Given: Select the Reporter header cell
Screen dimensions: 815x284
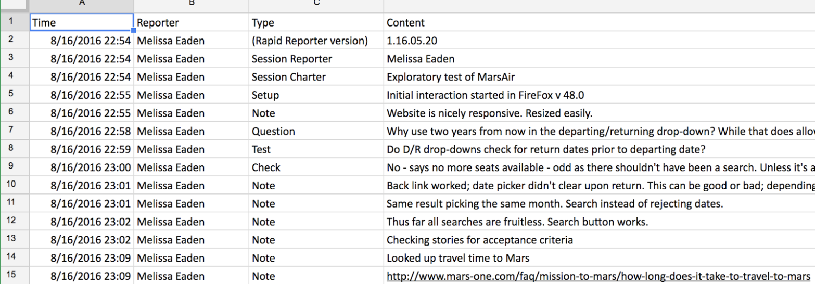Looking at the screenshot, I should [192, 22].
